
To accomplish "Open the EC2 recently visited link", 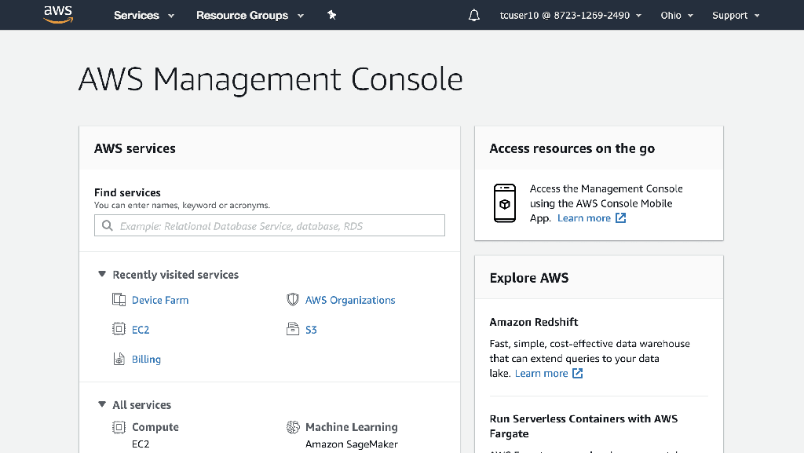I will pyautogui.click(x=141, y=330).
